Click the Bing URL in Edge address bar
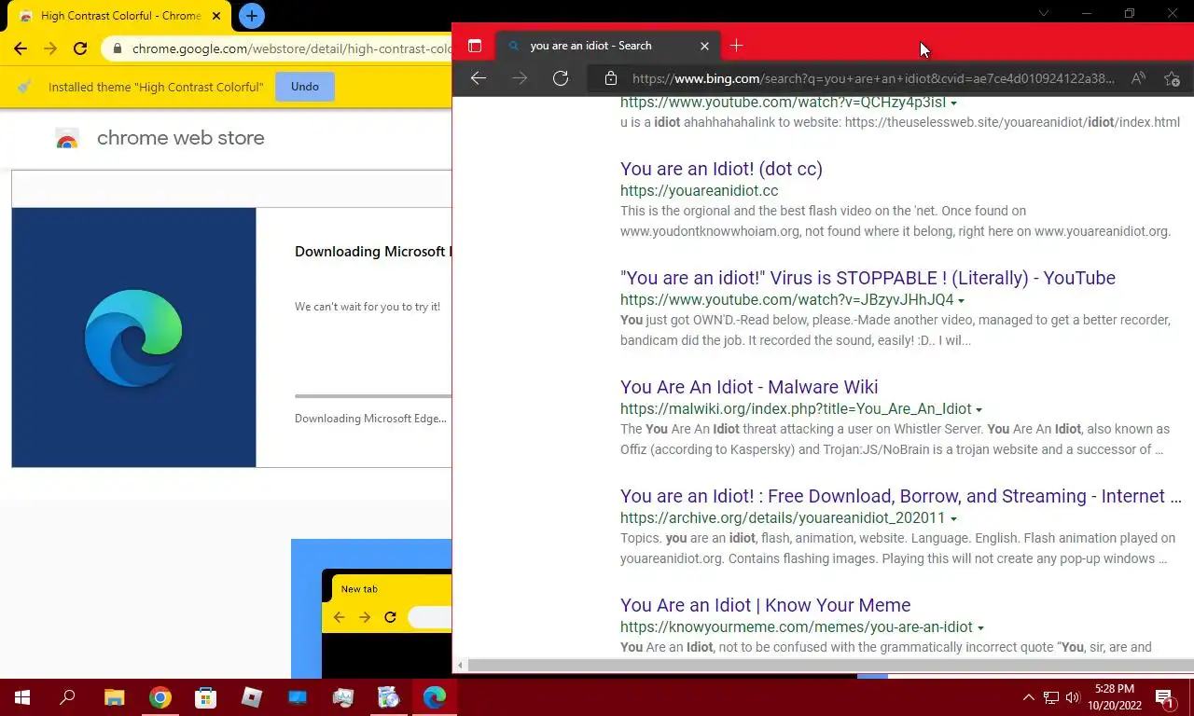The width and height of the screenshot is (1194, 716). coord(873,78)
